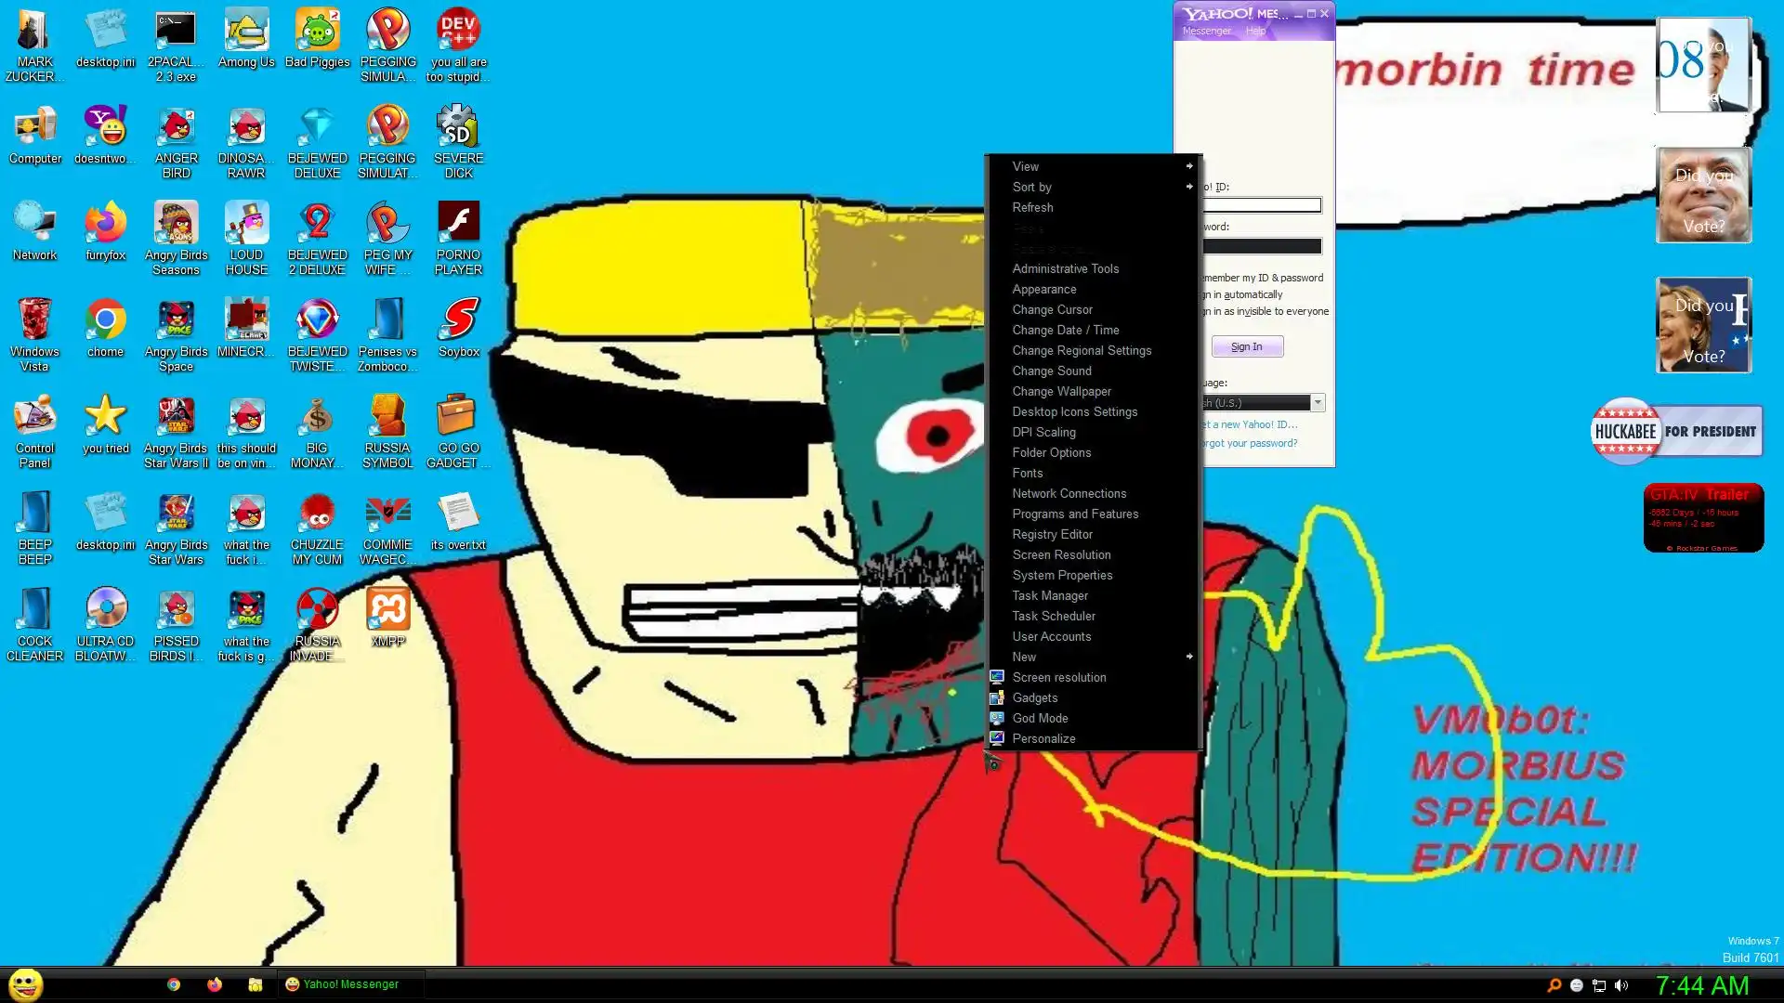The width and height of the screenshot is (1784, 1003).
Task: Expand the View submenu arrow
Action: [1188, 166]
